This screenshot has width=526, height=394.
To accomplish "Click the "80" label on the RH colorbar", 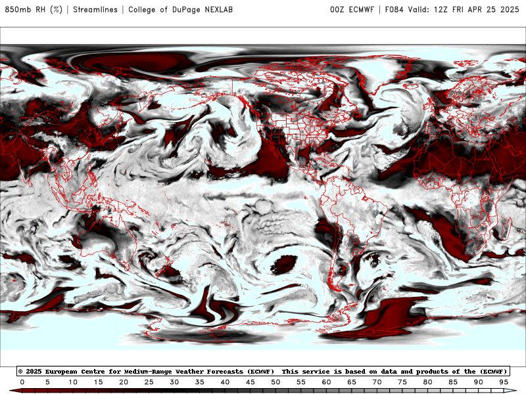I will 428,382.
